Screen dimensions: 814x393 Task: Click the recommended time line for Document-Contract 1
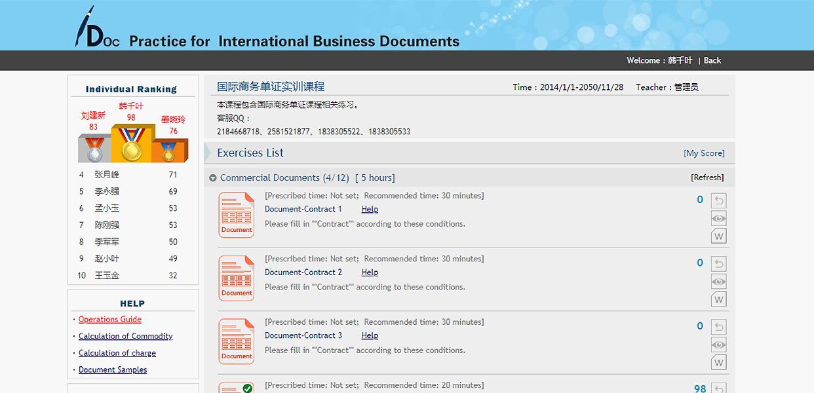point(374,196)
